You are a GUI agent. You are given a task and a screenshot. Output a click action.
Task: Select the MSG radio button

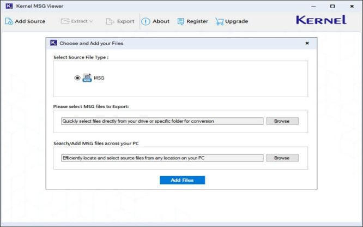(77, 78)
